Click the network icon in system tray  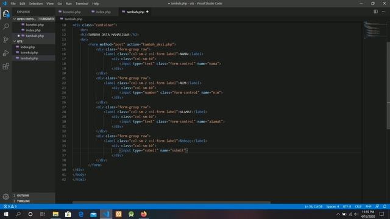pyautogui.click(x=350, y=214)
